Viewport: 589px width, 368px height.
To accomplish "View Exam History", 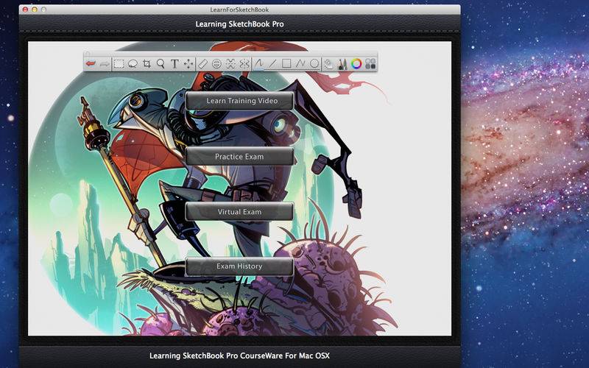I will [x=239, y=266].
